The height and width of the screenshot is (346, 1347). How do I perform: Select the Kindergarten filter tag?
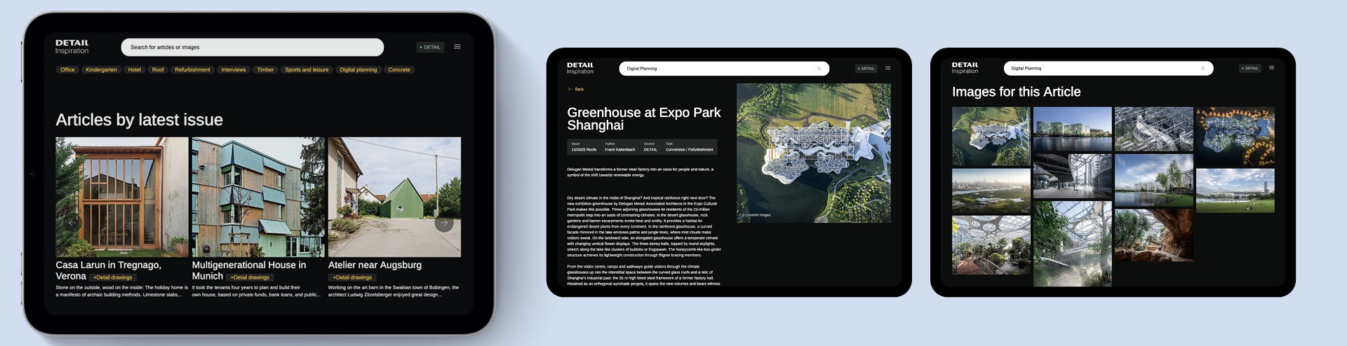click(x=101, y=70)
